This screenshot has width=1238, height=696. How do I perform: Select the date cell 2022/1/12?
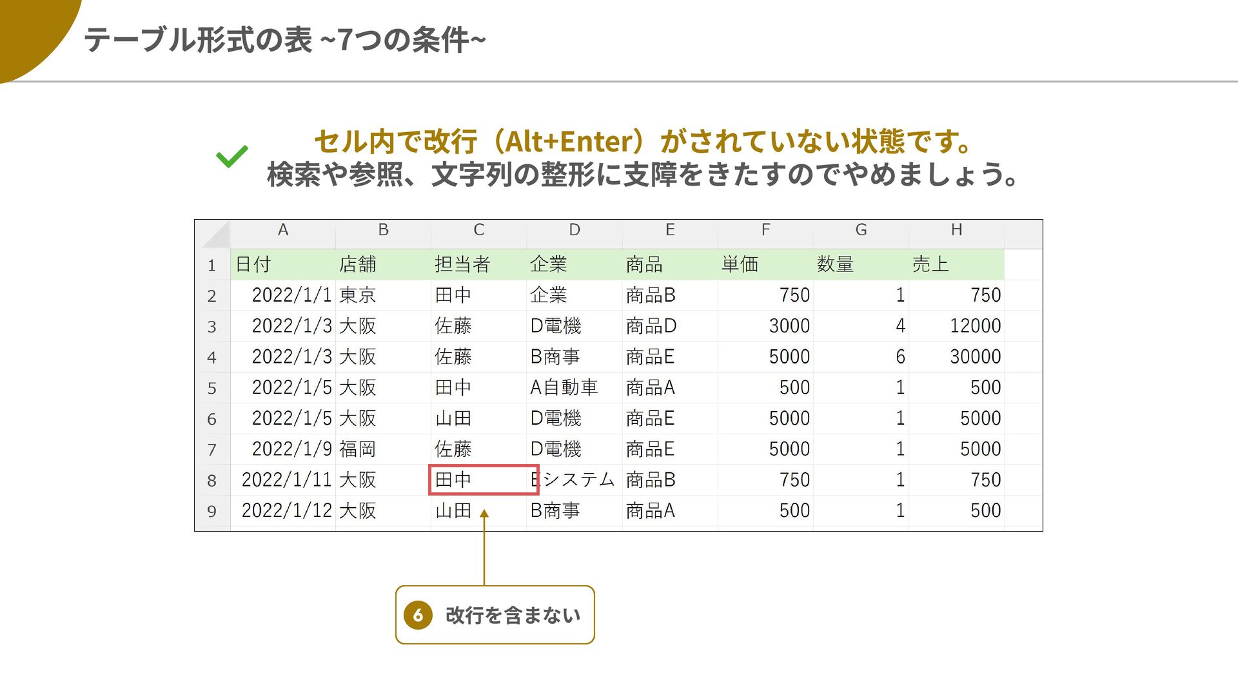282,511
